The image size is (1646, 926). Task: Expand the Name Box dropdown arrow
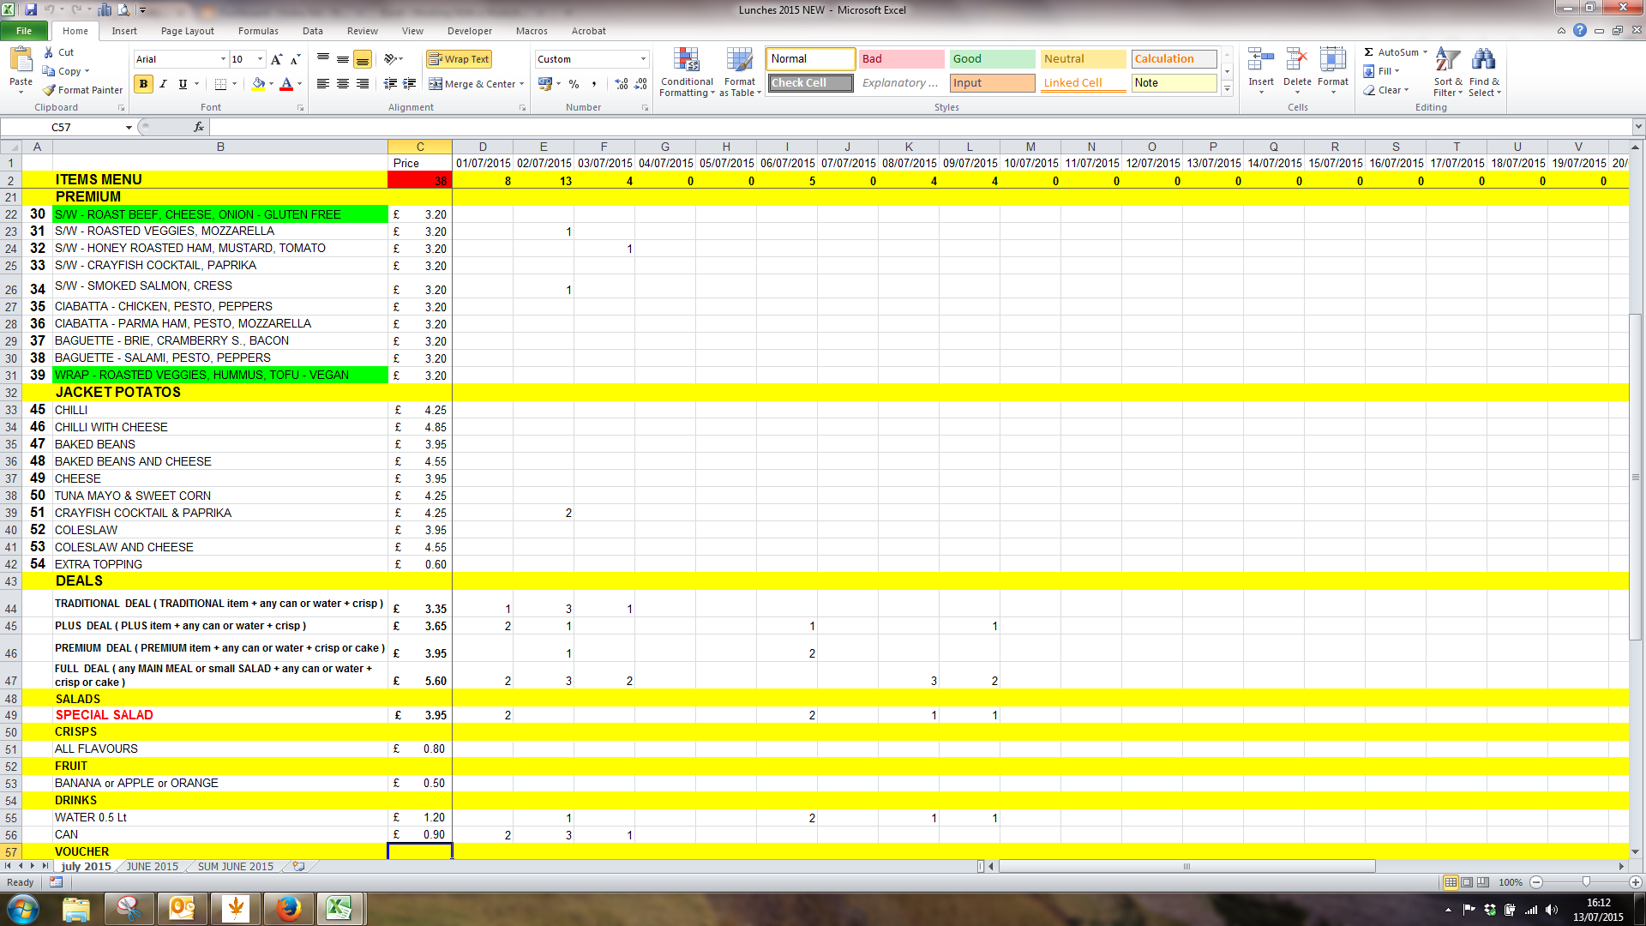click(129, 127)
